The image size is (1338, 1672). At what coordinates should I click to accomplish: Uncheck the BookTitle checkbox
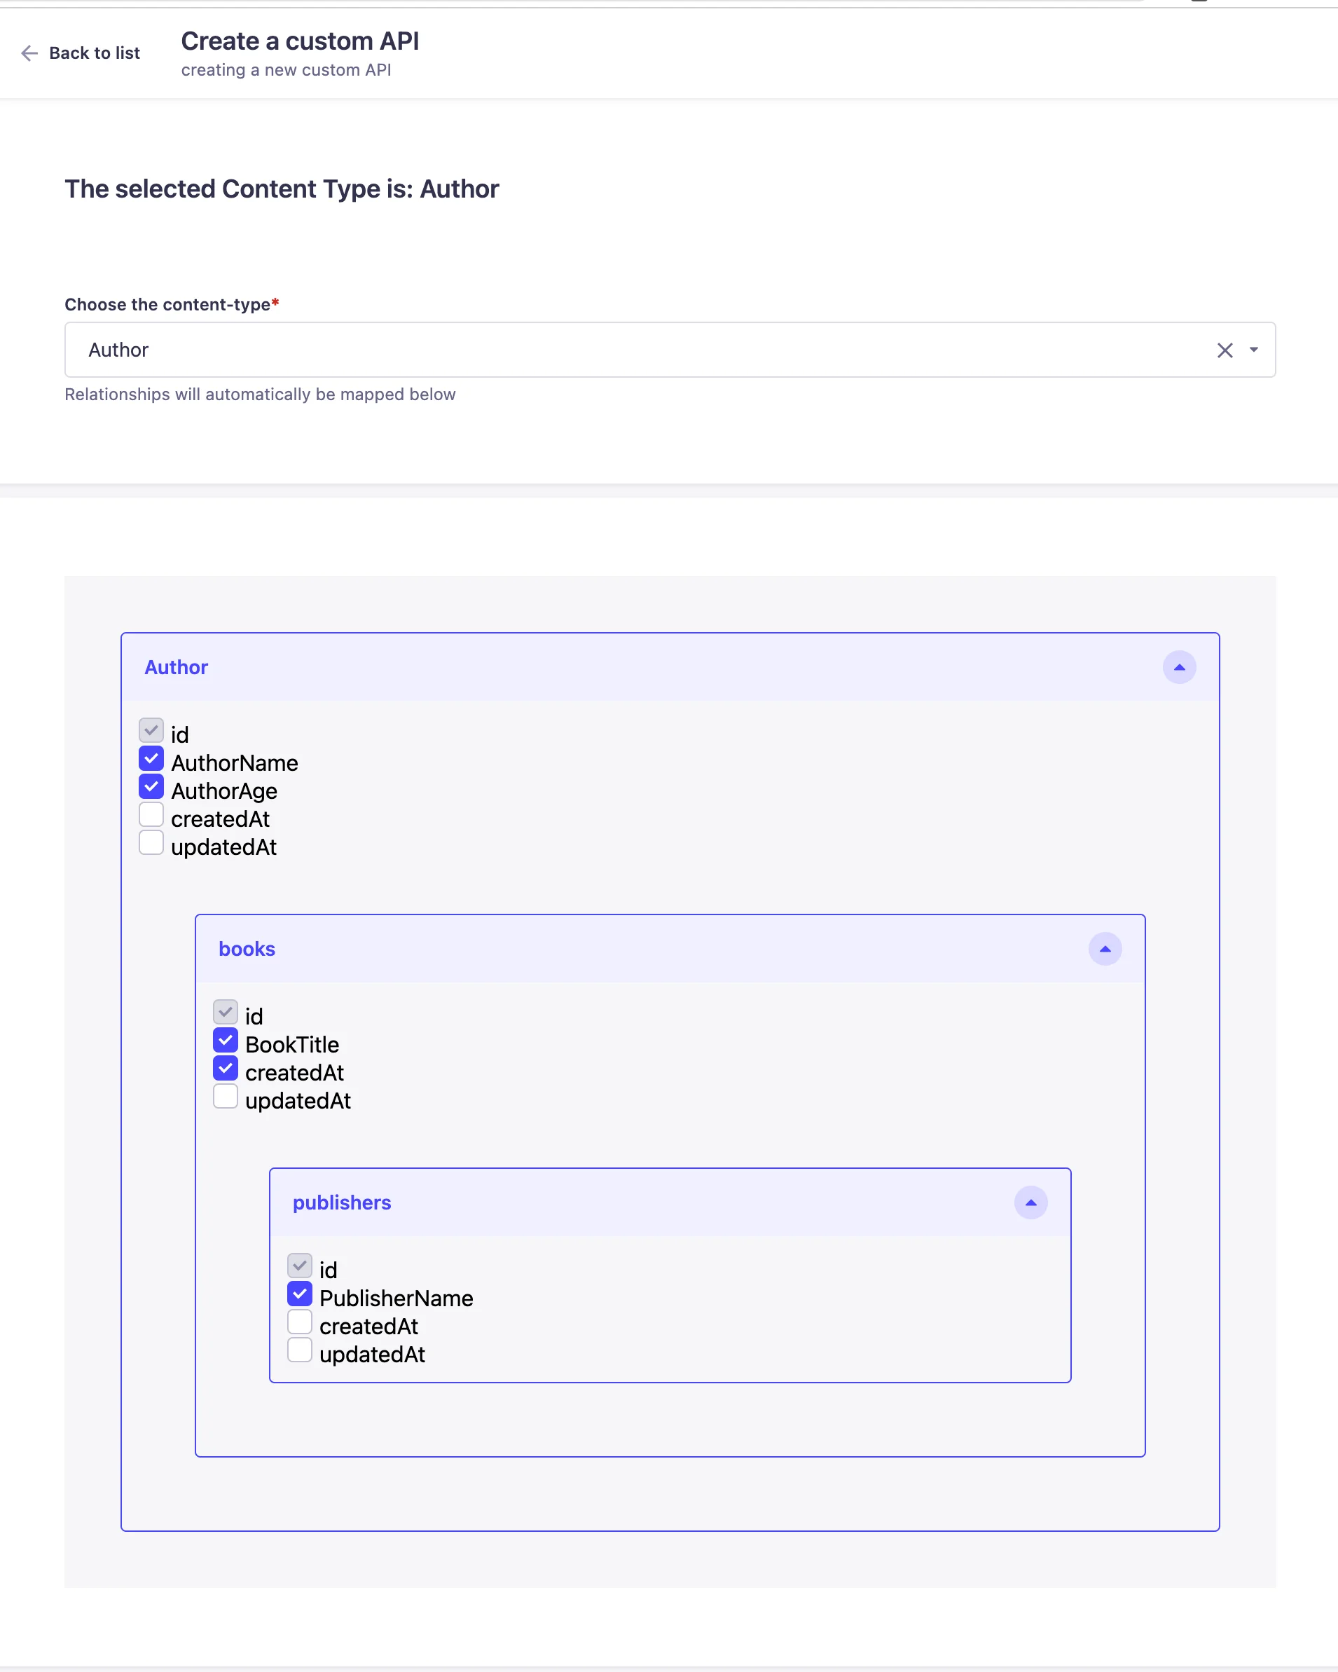pos(226,1041)
